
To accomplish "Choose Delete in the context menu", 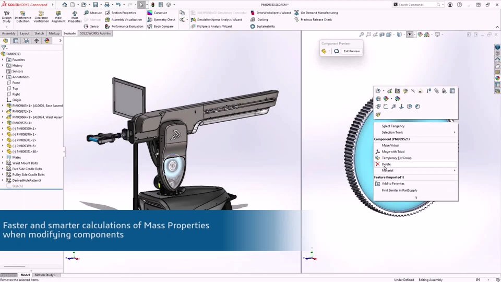I will (x=415, y=164).
